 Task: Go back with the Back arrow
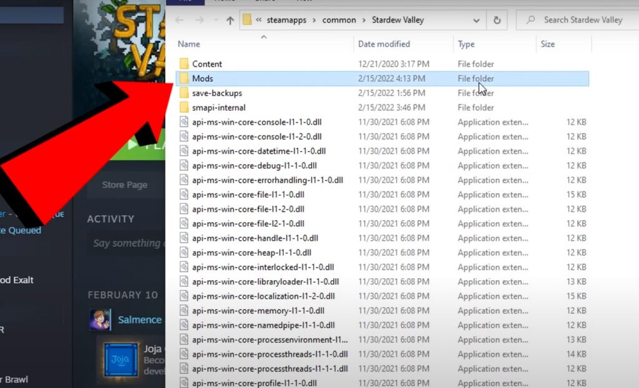pos(179,20)
